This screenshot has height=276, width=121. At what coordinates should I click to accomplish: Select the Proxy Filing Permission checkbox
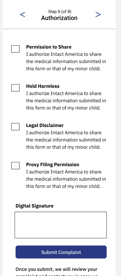tap(15, 166)
